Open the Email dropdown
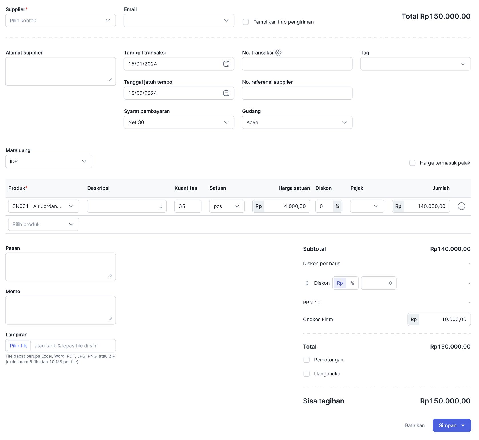Viewport: 479px width, 440px height. pos(179,21)
